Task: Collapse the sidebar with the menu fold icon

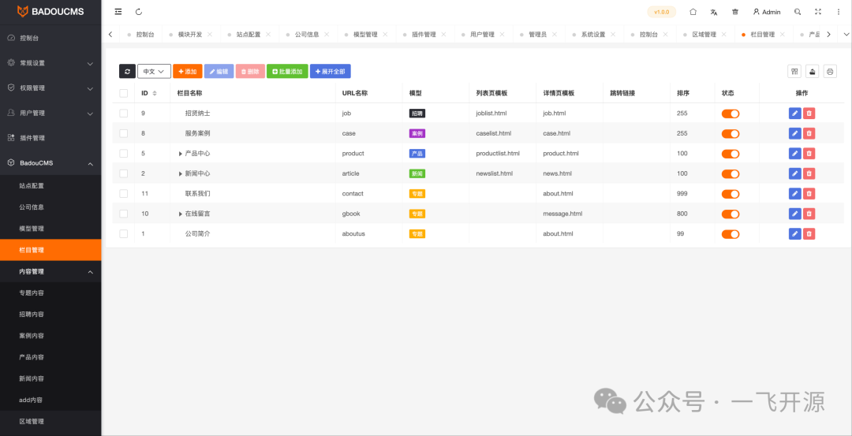Action: tap(118, 12)
